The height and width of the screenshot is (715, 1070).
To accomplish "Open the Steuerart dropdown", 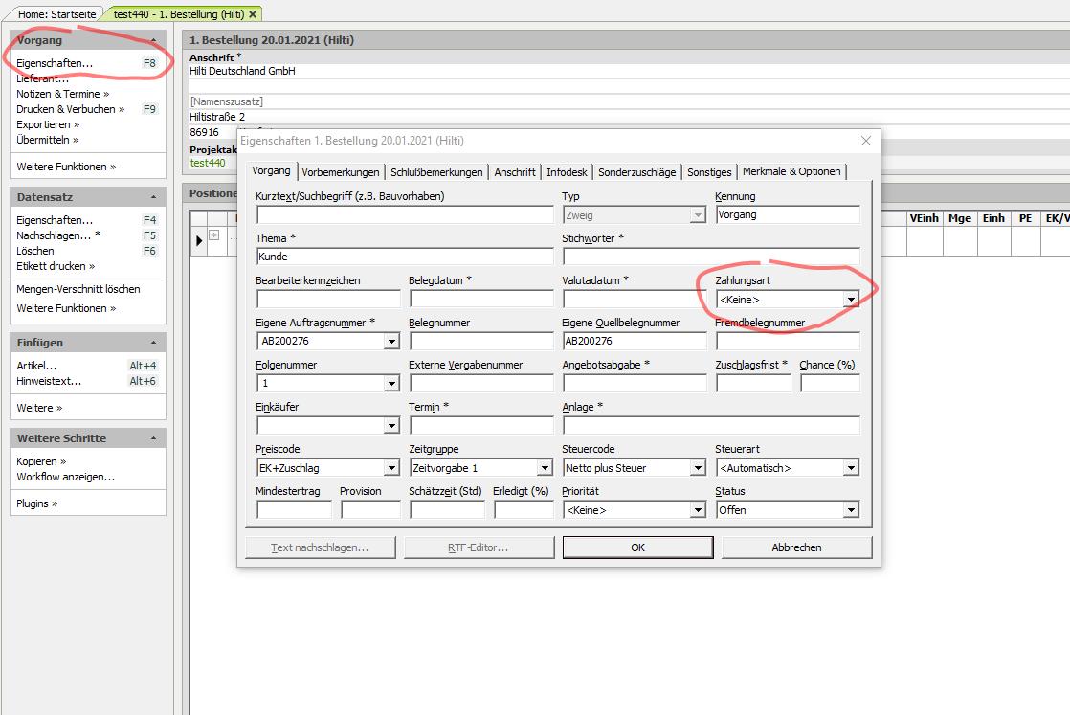I will [850, 468].
